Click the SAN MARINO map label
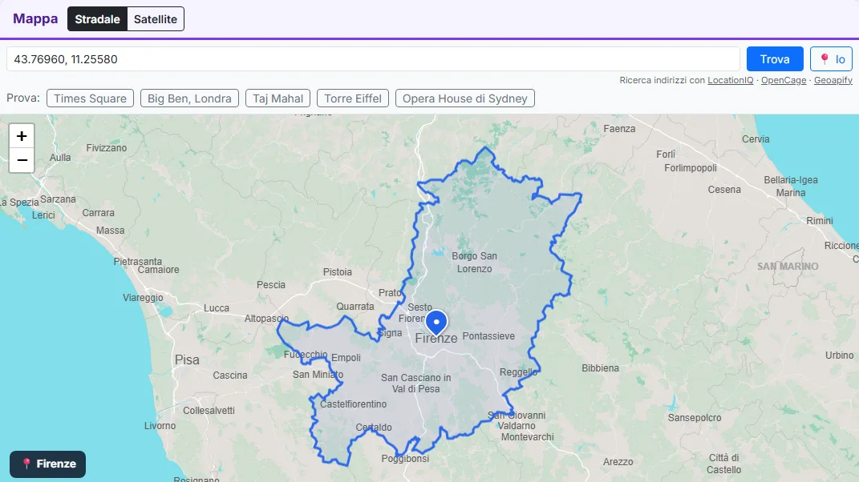 (788, 267)
